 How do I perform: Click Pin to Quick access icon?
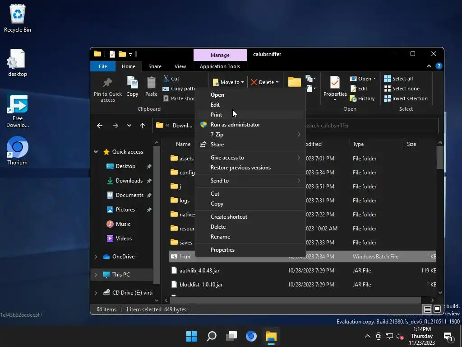click(x=107, y=83)
